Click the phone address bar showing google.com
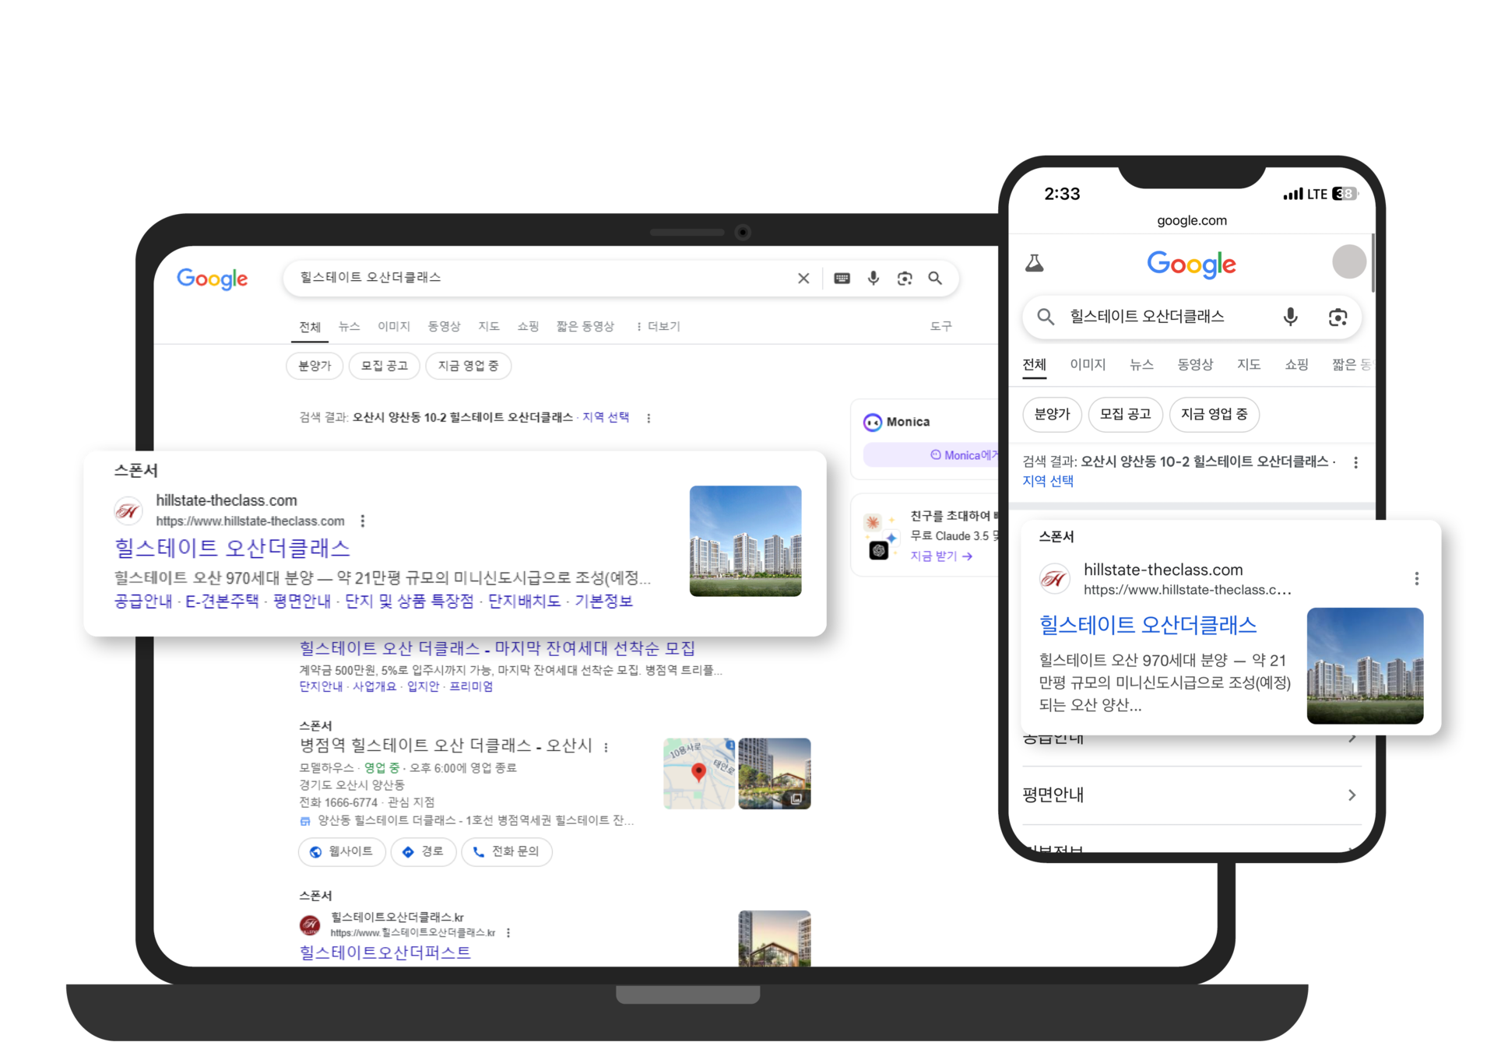 pyautogui.click(x=1191, y=221)
